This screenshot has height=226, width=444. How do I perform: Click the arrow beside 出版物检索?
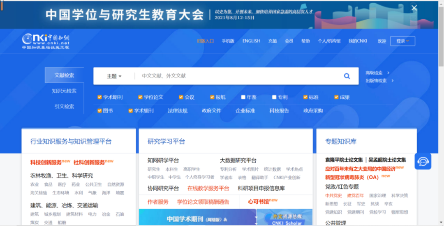coord(392,80)
